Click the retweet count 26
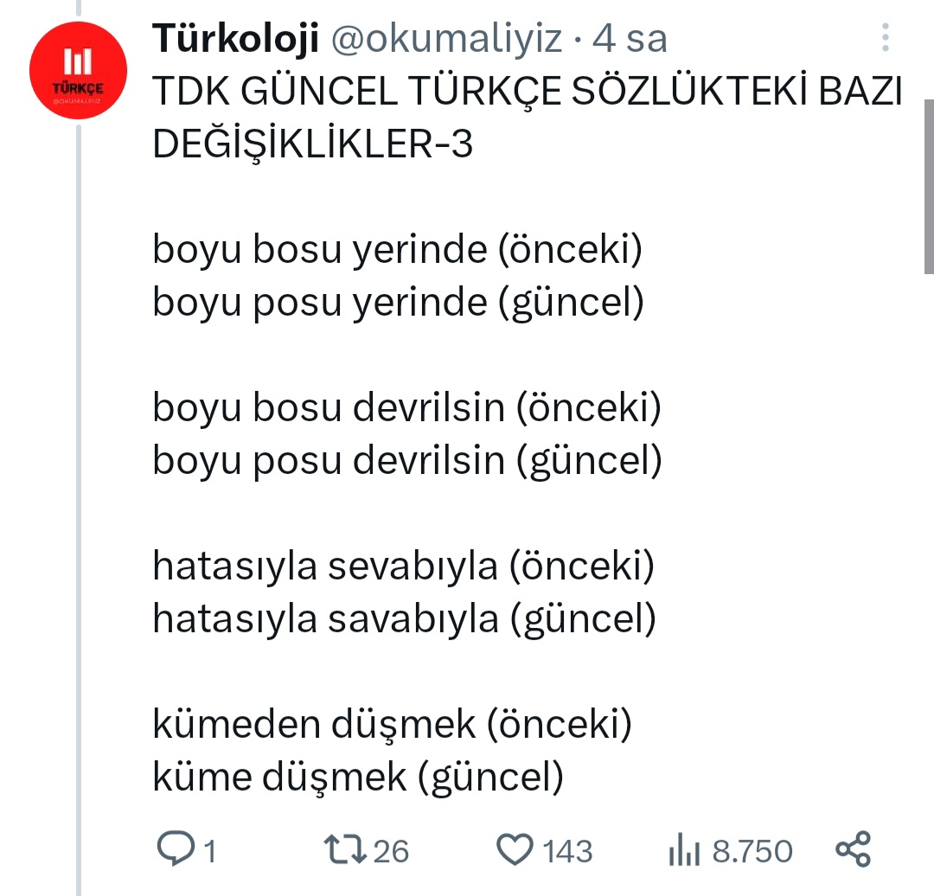 pos(391,852)
